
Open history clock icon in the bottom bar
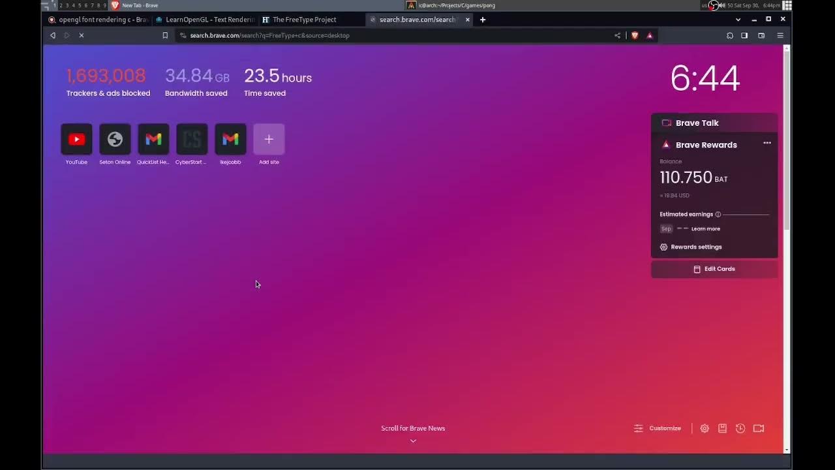pos(740,428)
